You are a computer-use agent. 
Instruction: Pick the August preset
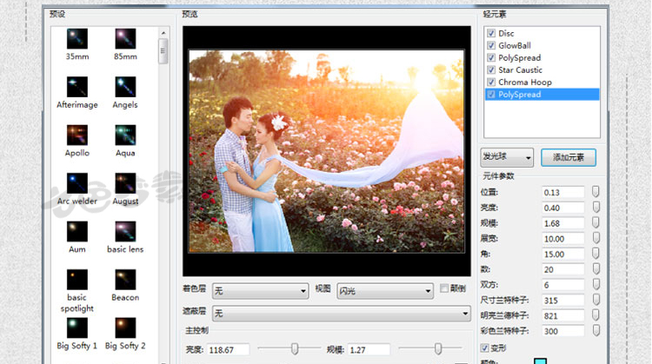(x=125, y=183)
